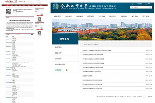Select 教育管理 in the sidebar
Viewport: 155px width, 103px height.
tap(58, 47)
